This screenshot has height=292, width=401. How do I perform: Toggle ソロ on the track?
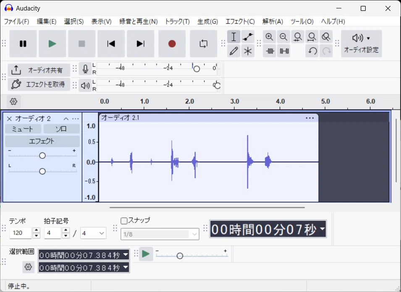point(61,129)
